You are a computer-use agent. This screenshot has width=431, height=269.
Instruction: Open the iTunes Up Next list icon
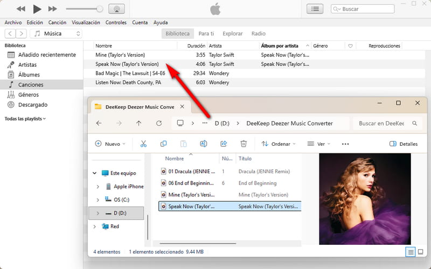(315, 9)
